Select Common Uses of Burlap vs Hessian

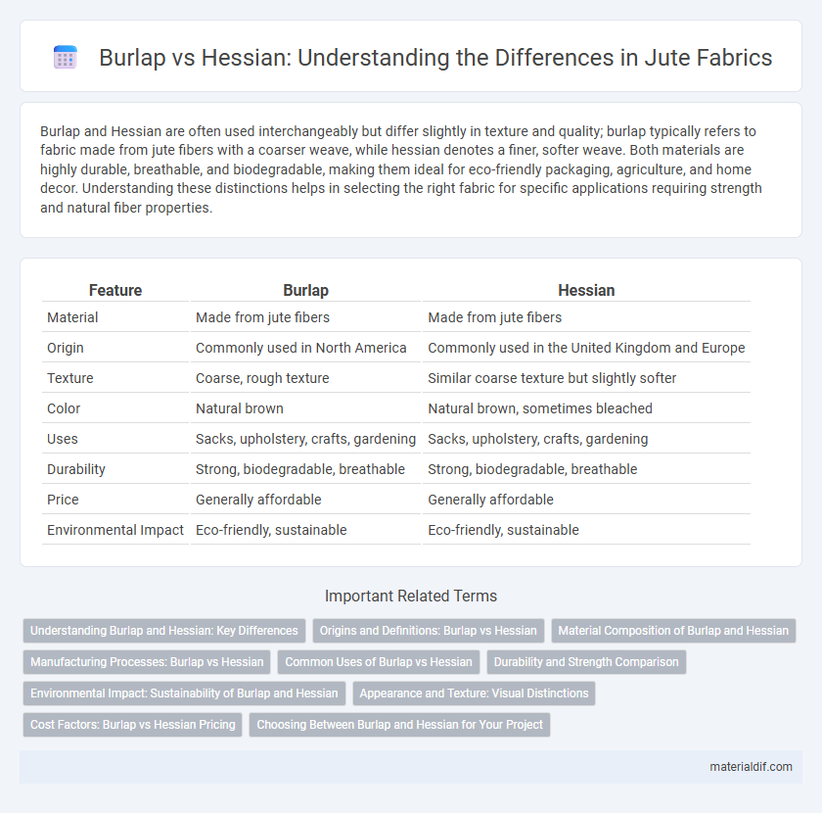[x=379, y=662]
